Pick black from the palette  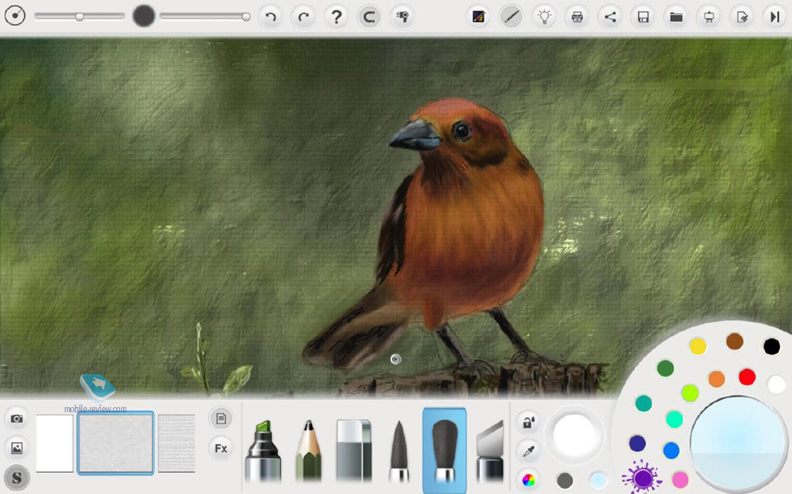tap(772, 347)
